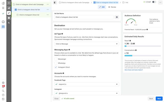The width and height of the screenshot is (164, 102).
Task: Open Click to Instagram Direct Ad ellipsis menu
Action: (x=48, y=15)
